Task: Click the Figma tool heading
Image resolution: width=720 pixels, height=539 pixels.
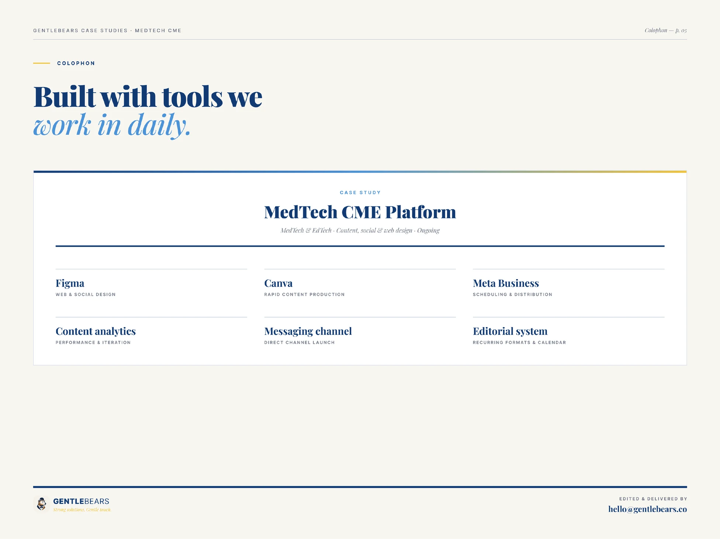Action: [70, 283]
